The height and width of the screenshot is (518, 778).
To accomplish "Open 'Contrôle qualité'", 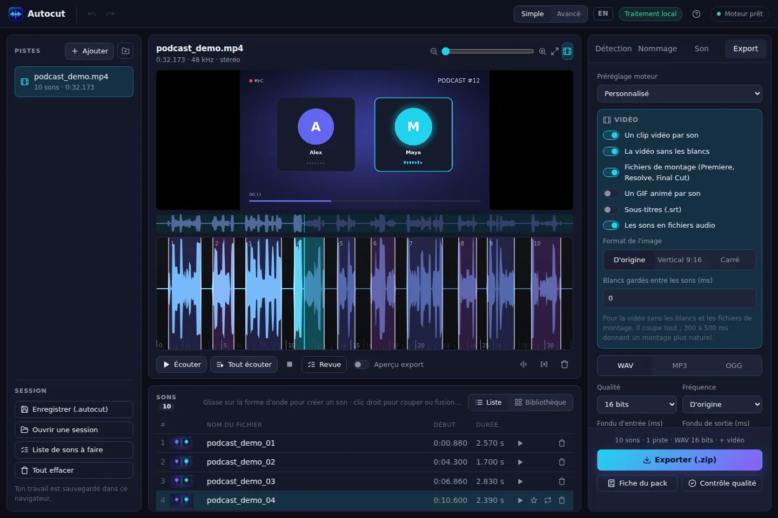I will 722,483.
